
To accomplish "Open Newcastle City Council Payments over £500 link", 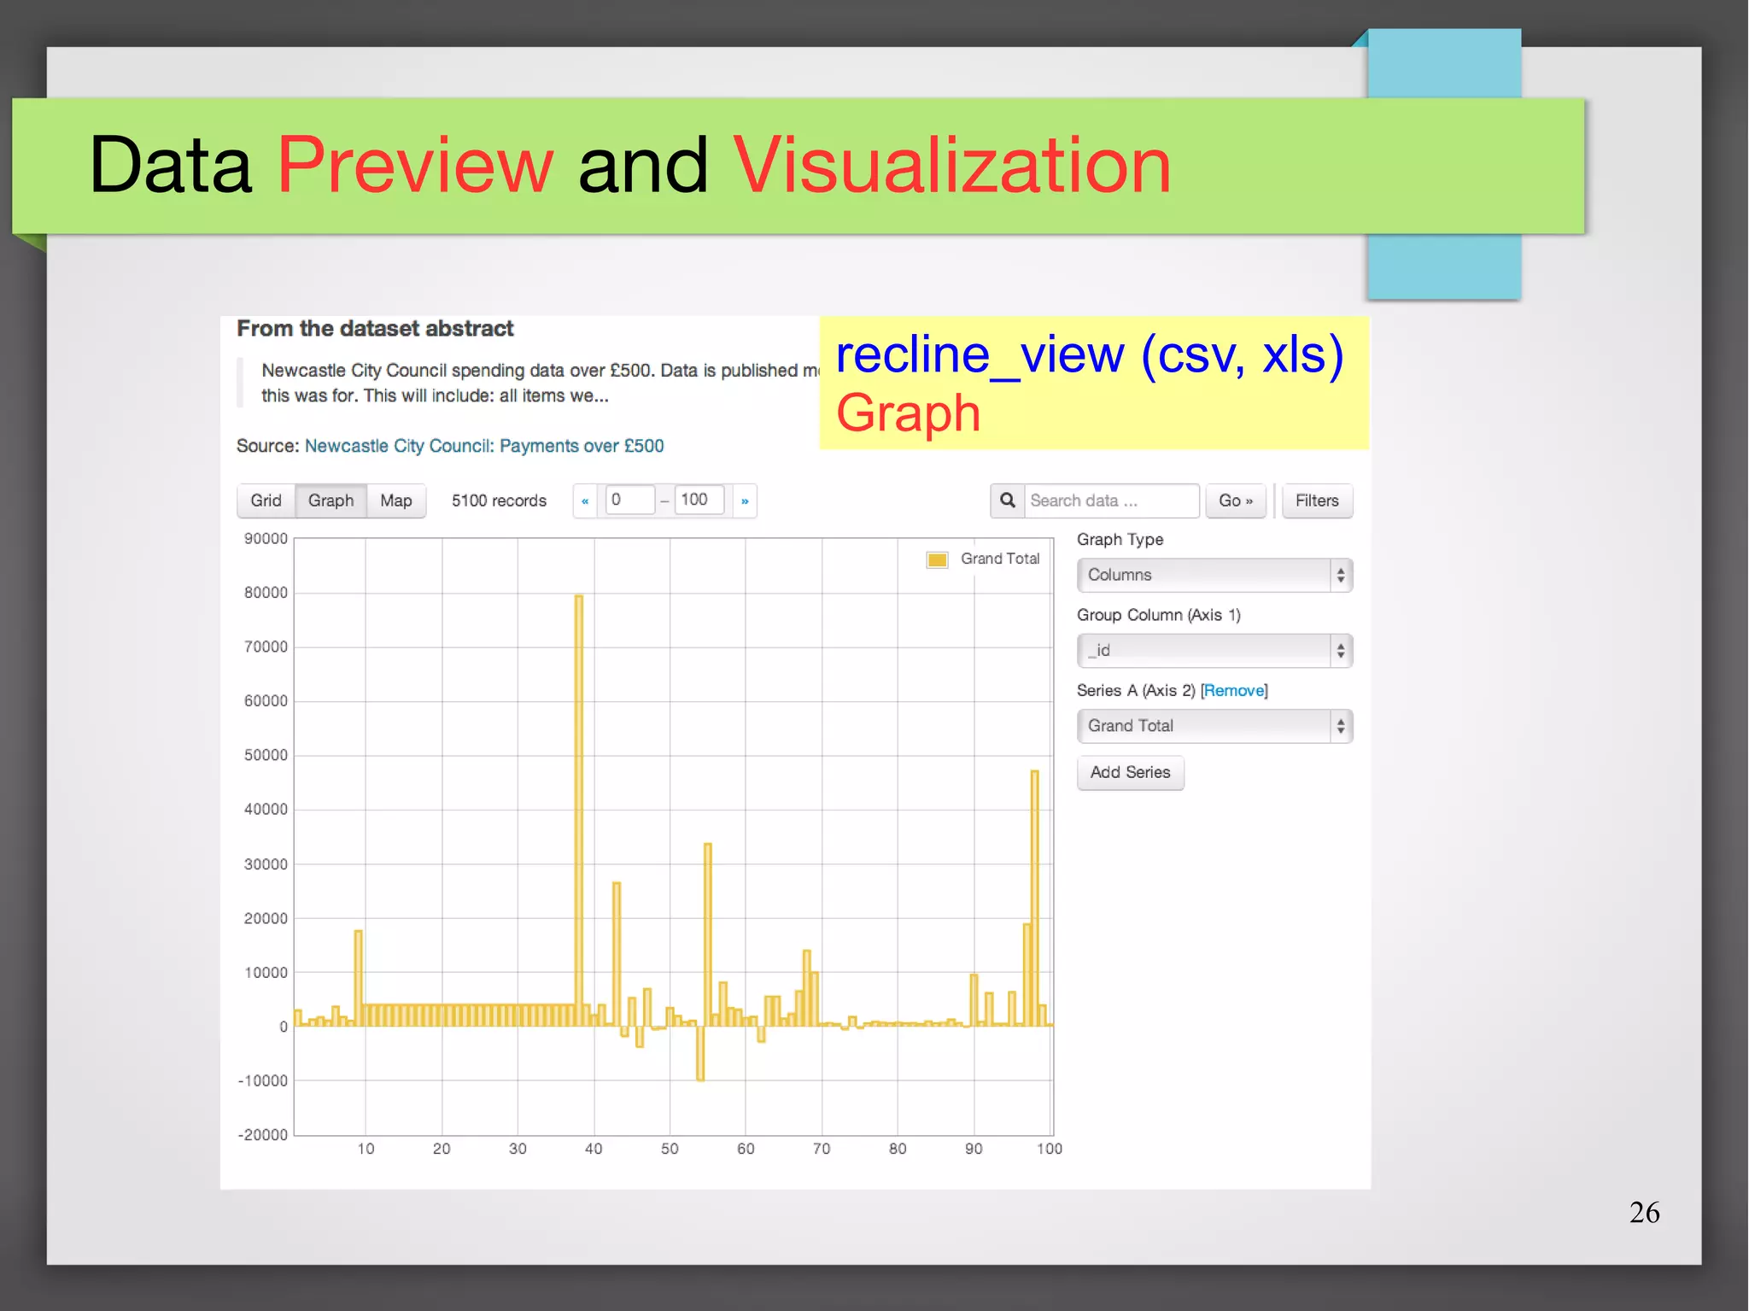I will coord(484,446).
